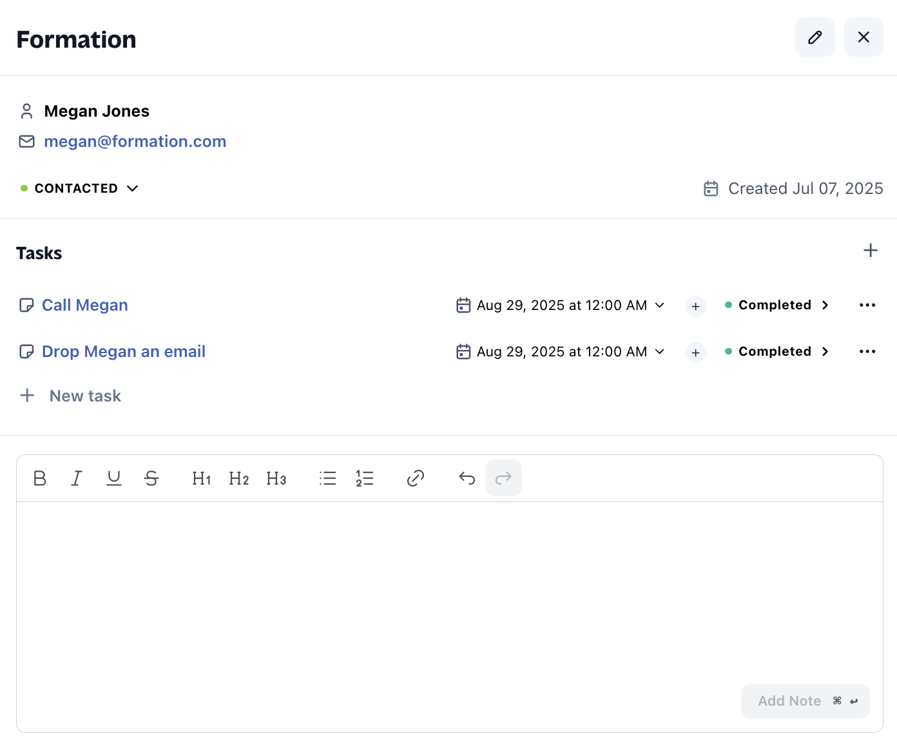This screenshot has width=897, height=754.
Task: Click the Add Note button
Action: pos(805,701)
